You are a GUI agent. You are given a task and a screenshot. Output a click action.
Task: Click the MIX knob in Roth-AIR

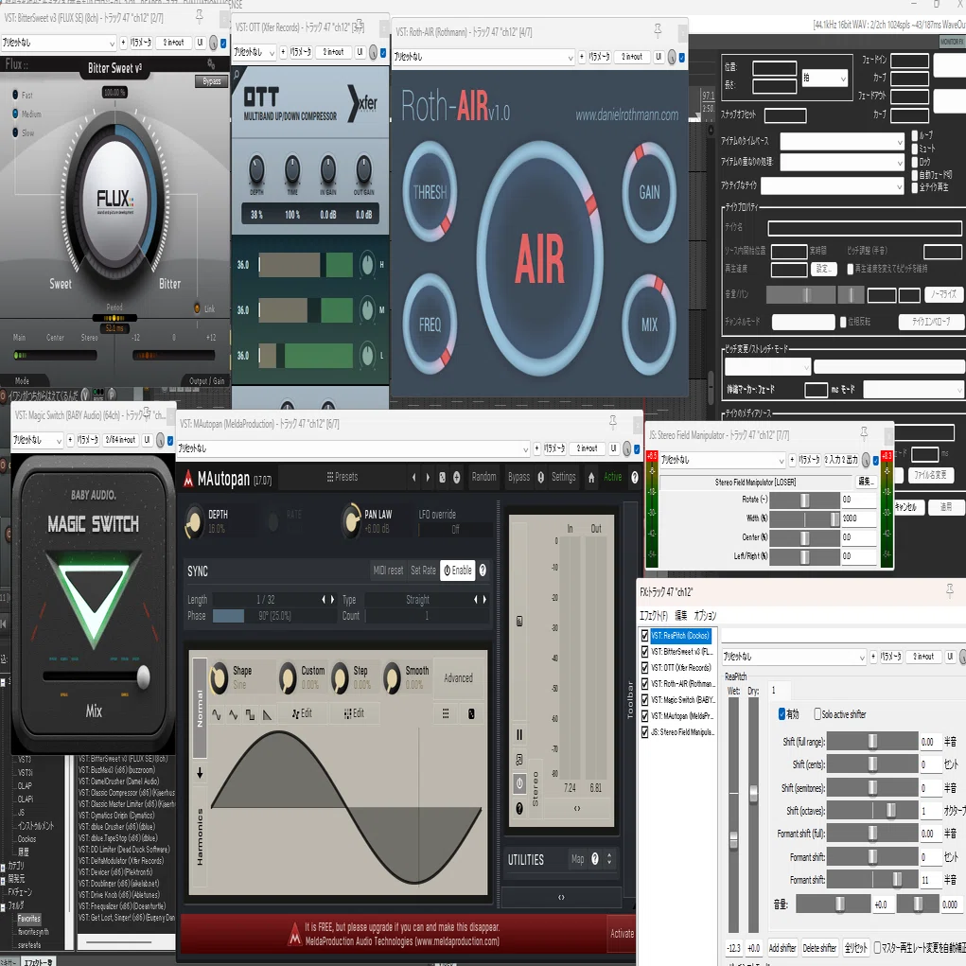coord(649,325)
